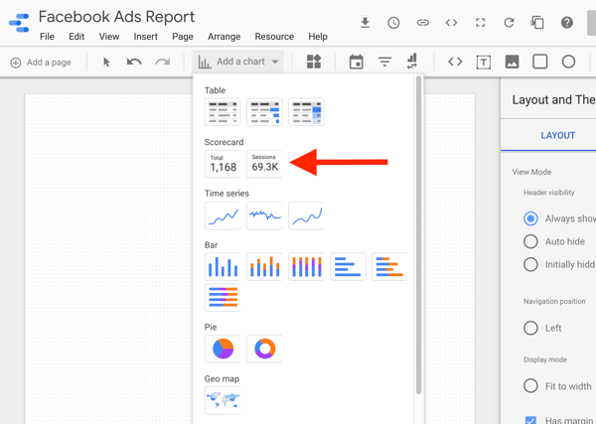Open the View menu

[x=109, y=37]
